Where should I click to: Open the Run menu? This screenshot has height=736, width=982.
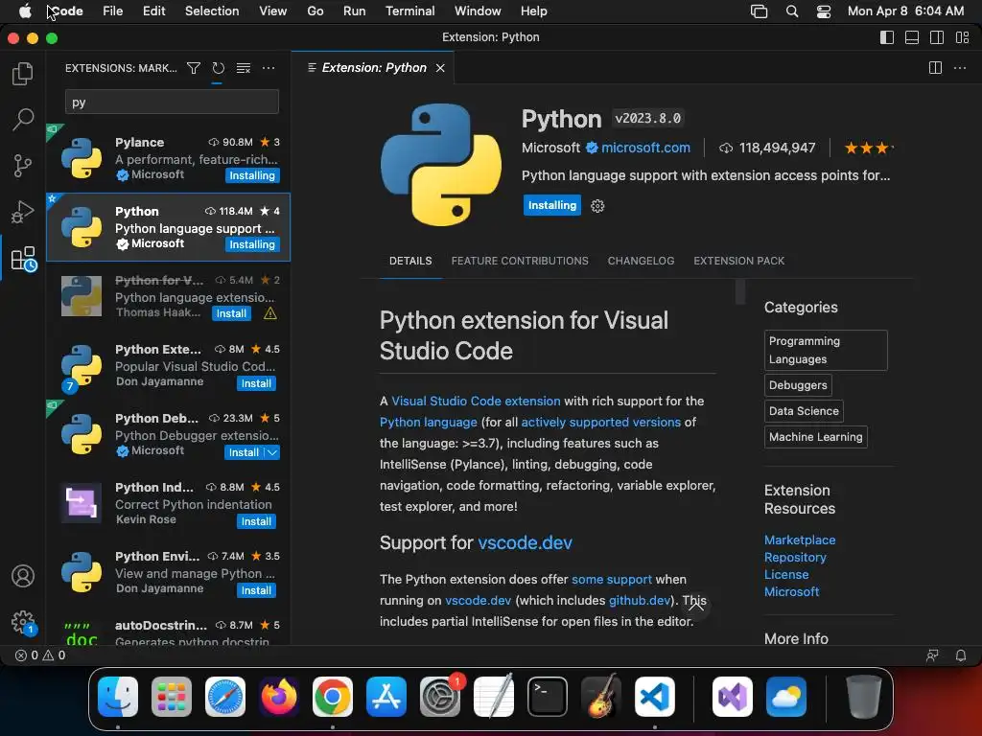354,11
